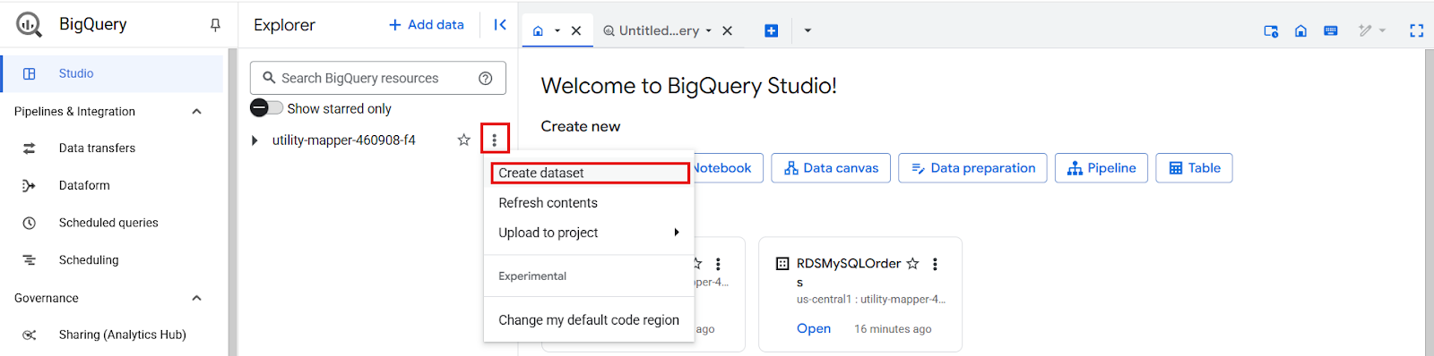This screenshot has height=356, width=1434.
Task: Expand the utility-mapper-460908-f4 project
Action: click(255, 140)
